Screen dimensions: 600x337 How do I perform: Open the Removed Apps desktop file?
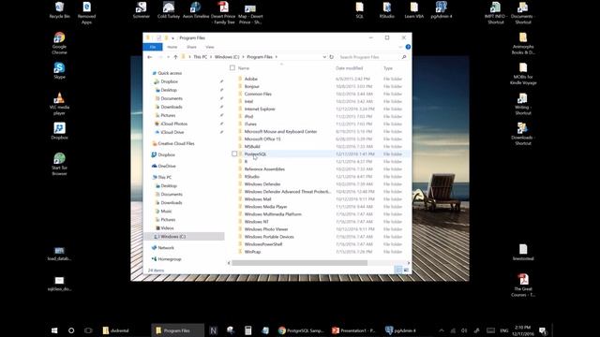(86, 13)
